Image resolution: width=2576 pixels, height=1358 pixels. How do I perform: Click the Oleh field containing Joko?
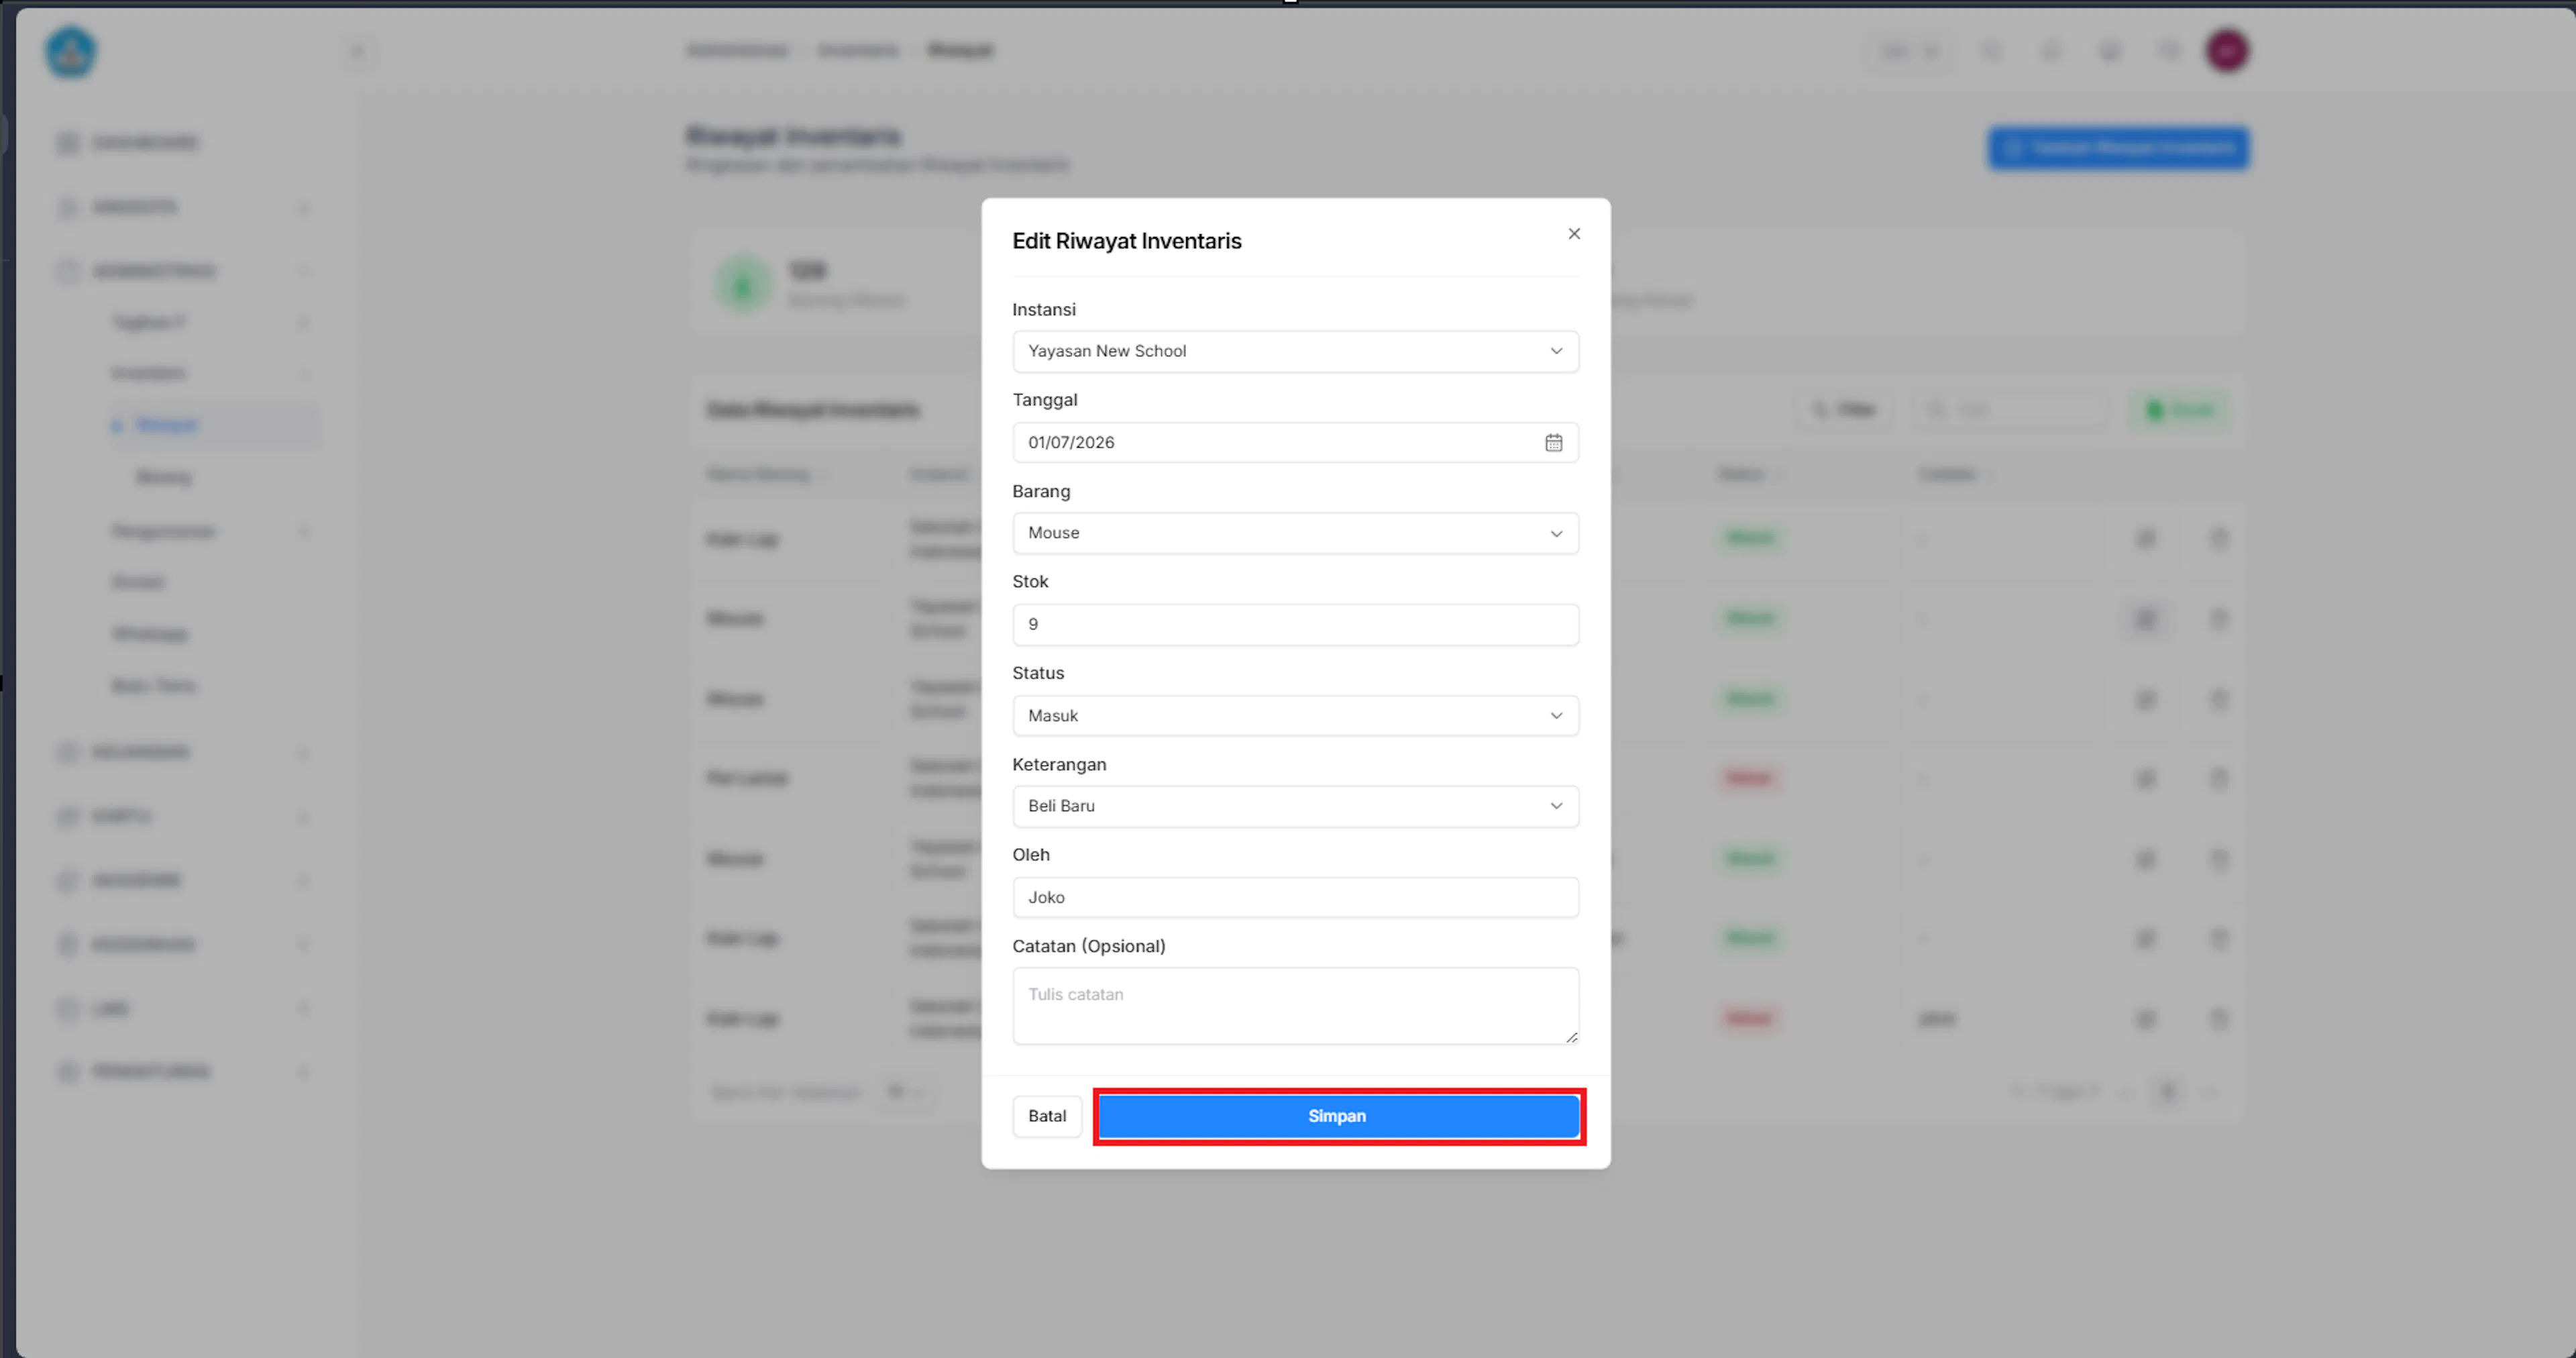coord(1295,897)
